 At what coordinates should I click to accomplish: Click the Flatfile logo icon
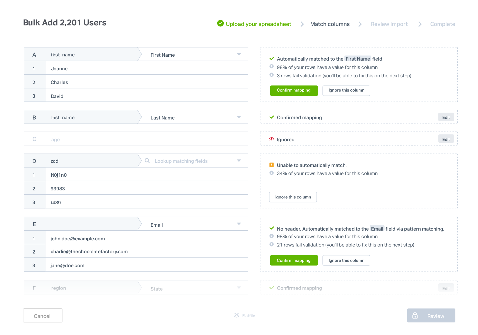pos(237,315)
